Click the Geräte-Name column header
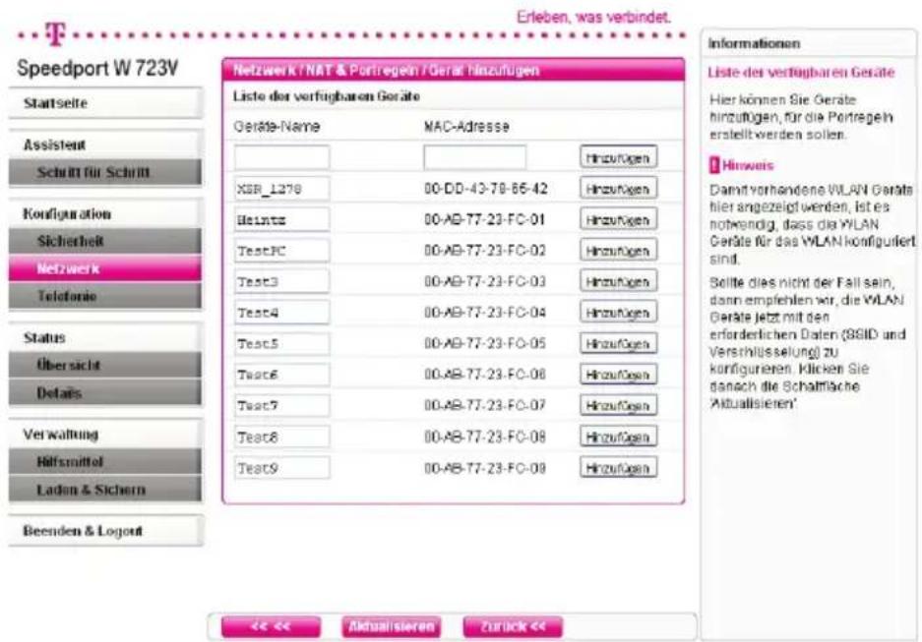Image resolution: width=922 pixels, height=642 pixels. tap(277, 126)
